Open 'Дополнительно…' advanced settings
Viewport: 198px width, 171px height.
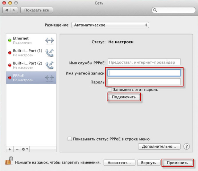(159, 146)
